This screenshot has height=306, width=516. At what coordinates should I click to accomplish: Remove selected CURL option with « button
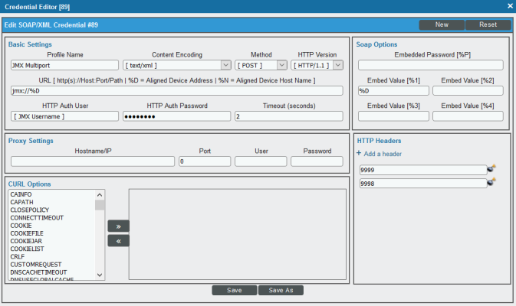(x=119, y=241)
